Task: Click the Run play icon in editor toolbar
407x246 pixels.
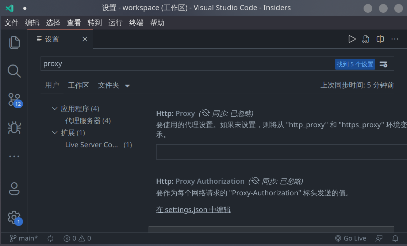Action: point(352,39)
